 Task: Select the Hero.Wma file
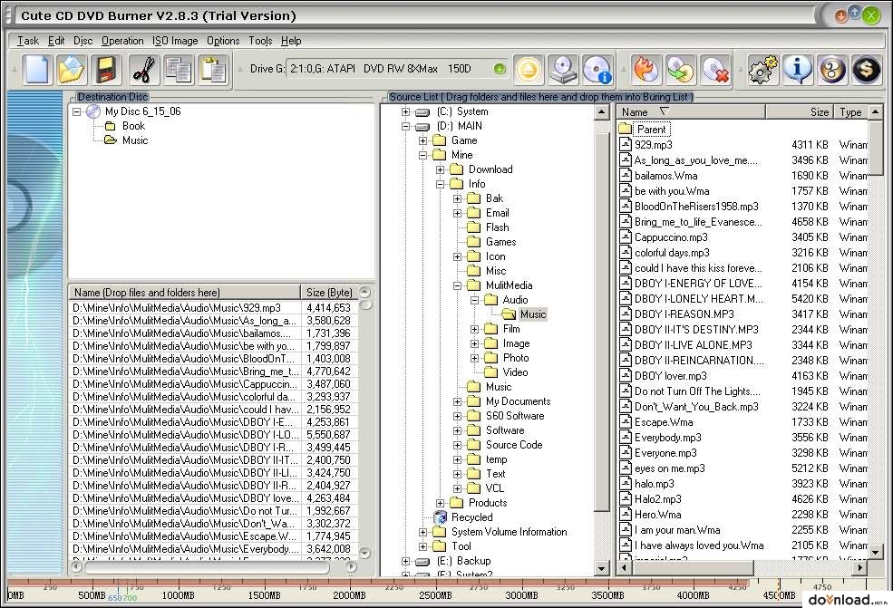[657, 514]
